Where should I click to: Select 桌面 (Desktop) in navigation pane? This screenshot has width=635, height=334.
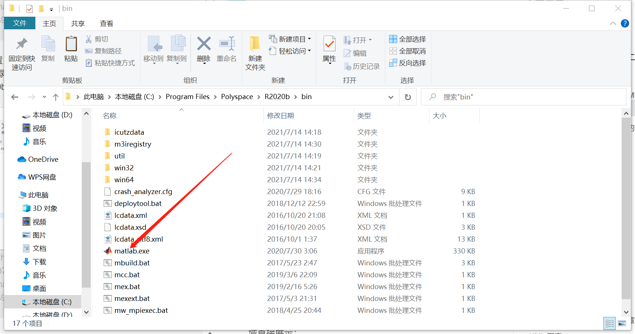35,288
